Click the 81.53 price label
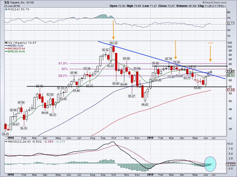Viewport: 237px width, 177px height. [x=111, y=66]
